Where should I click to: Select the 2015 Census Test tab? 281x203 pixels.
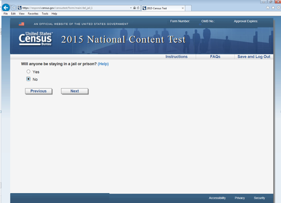coord(163,8)
